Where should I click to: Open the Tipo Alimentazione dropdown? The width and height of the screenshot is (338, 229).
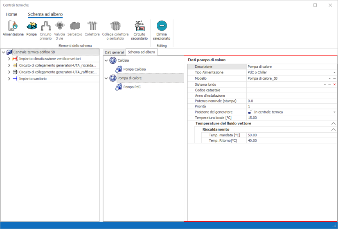coord(334,72)
